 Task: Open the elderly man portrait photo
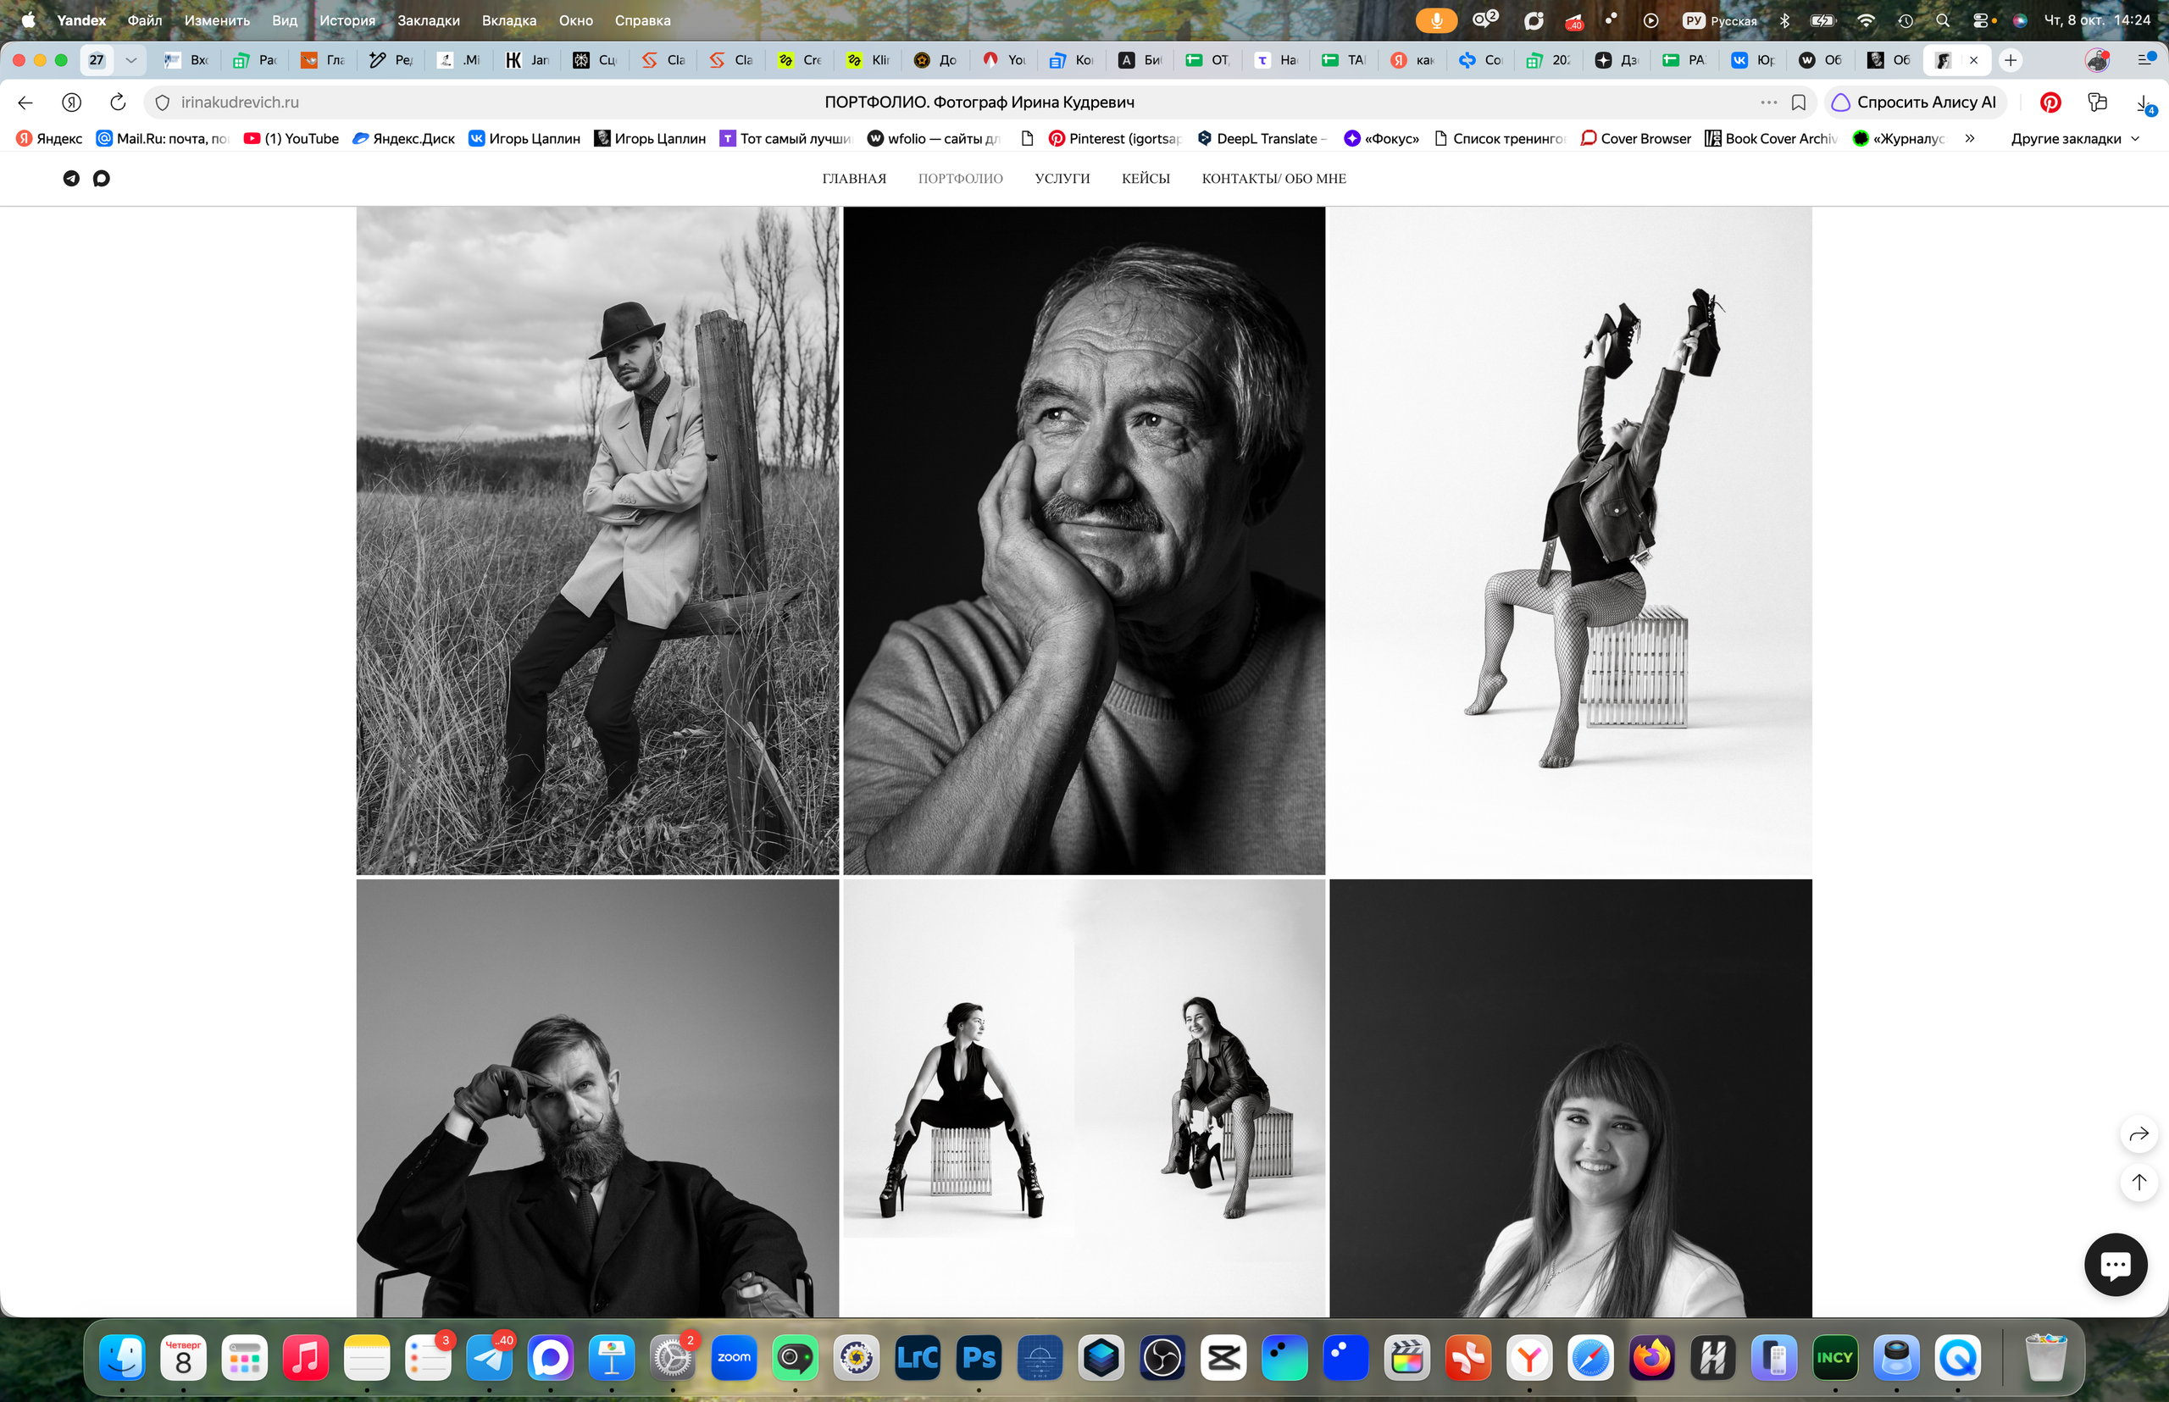tap(1084, 540)
